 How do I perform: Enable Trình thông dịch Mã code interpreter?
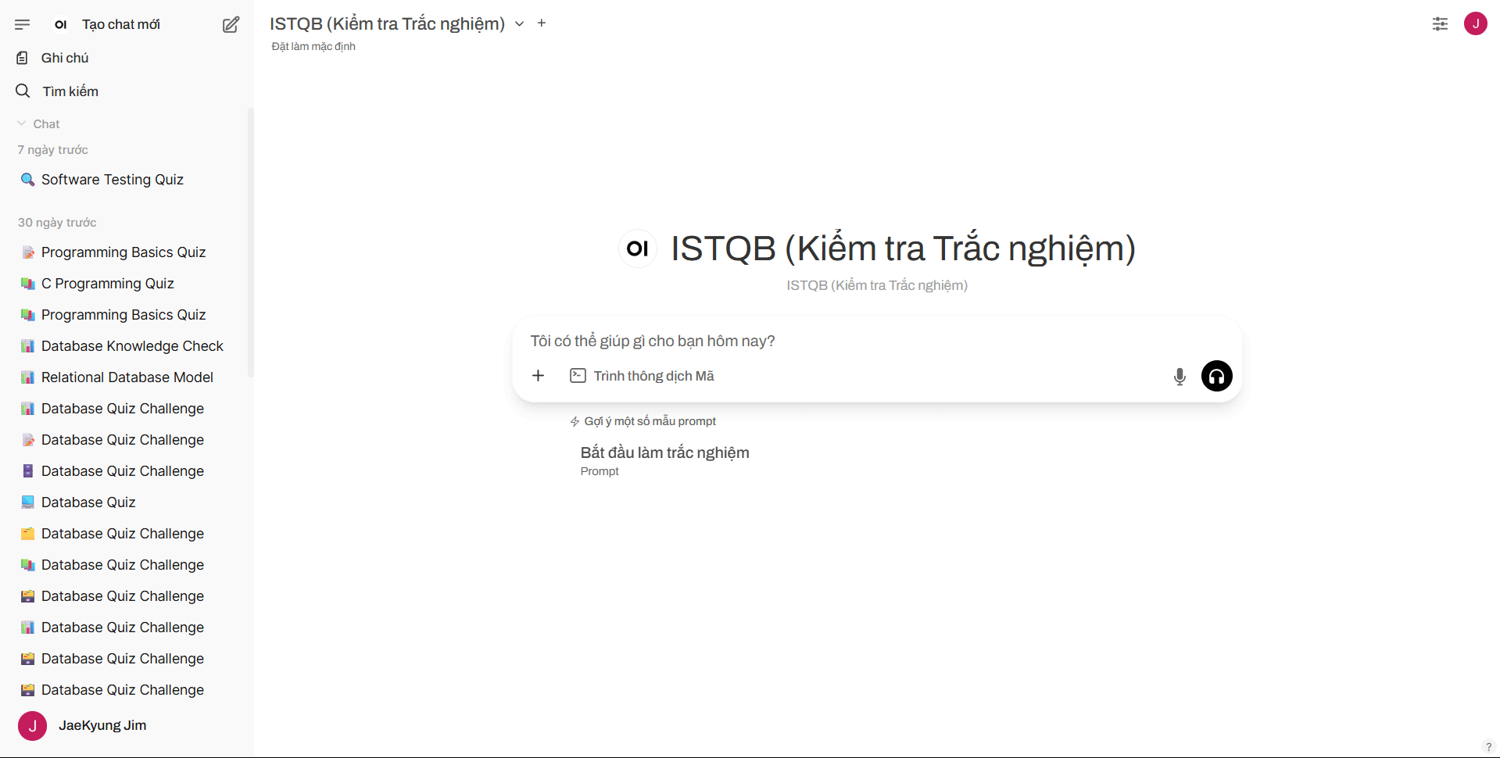click(x=643, y=376)
